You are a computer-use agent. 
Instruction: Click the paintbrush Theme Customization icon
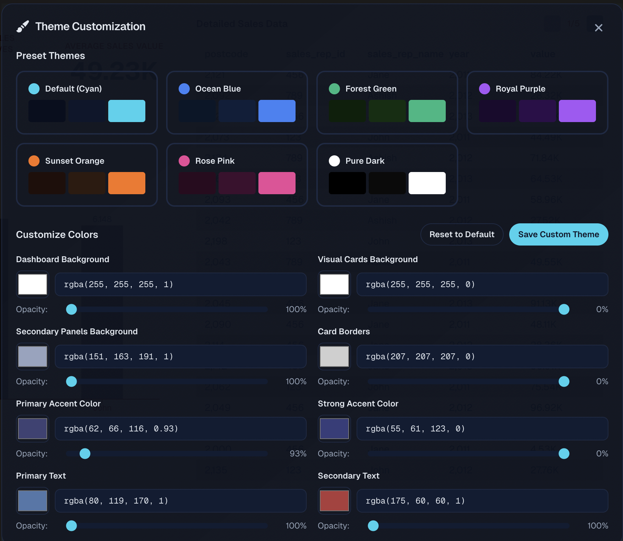pos(23,26)
